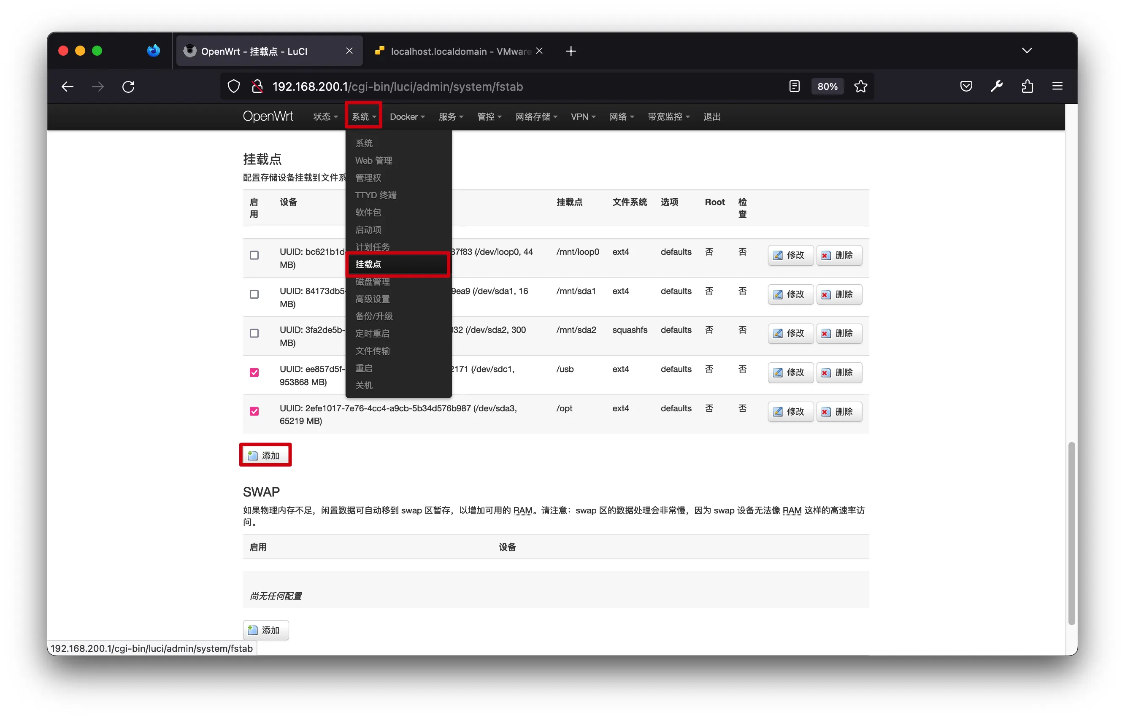Viewport: 1125px width, 718px height.
Task: Click the tracking protection shield icon
Action: tap(234, 86)
